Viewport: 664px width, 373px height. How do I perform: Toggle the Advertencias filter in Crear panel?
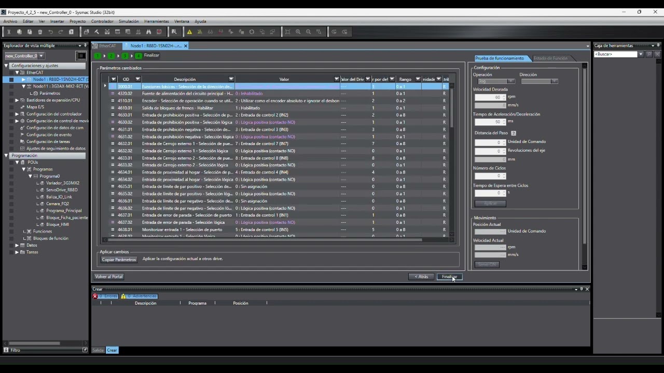click(x=139, y=296)
